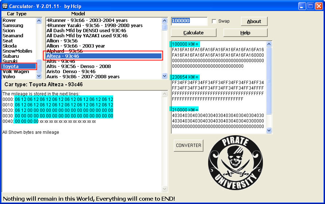Click the 100000 KM = result heading

click(185, 44)
